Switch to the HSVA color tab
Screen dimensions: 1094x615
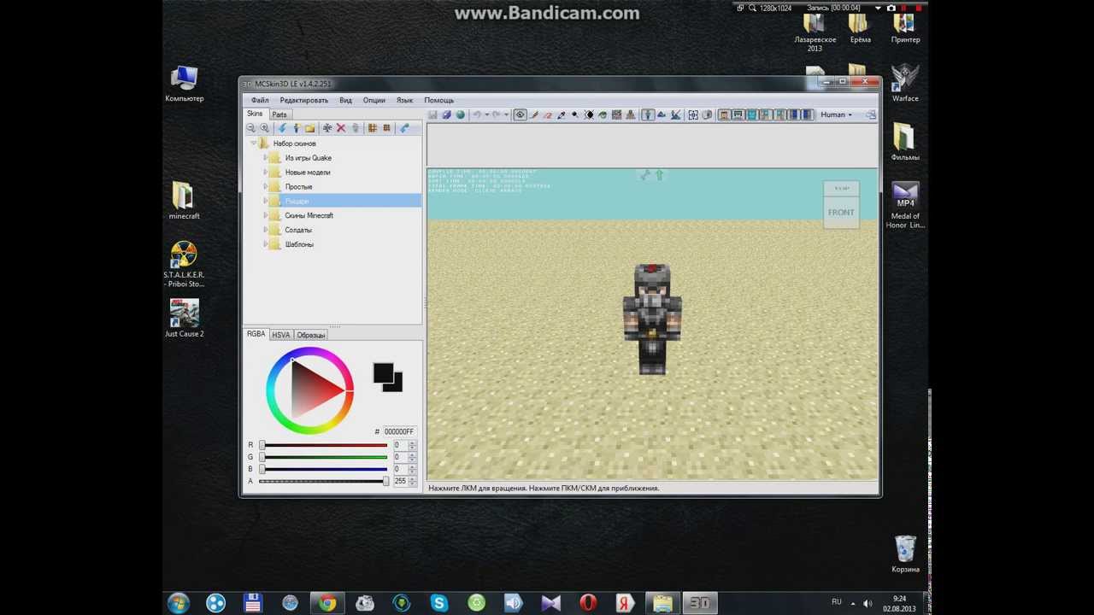click(281, 335)
